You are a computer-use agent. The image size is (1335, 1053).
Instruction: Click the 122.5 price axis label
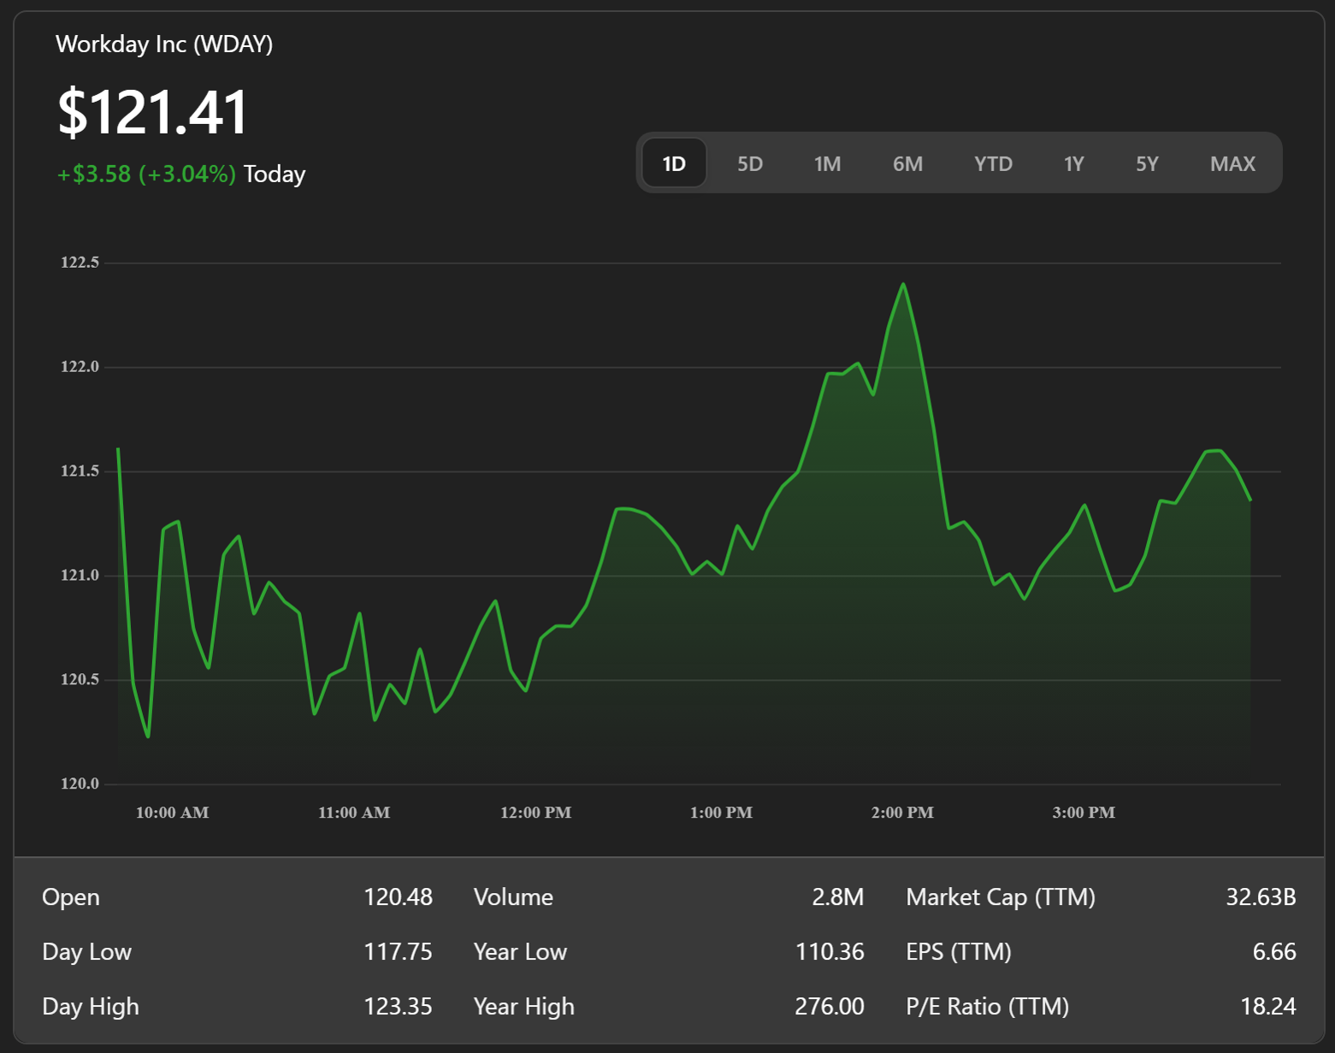click(80, 263)
